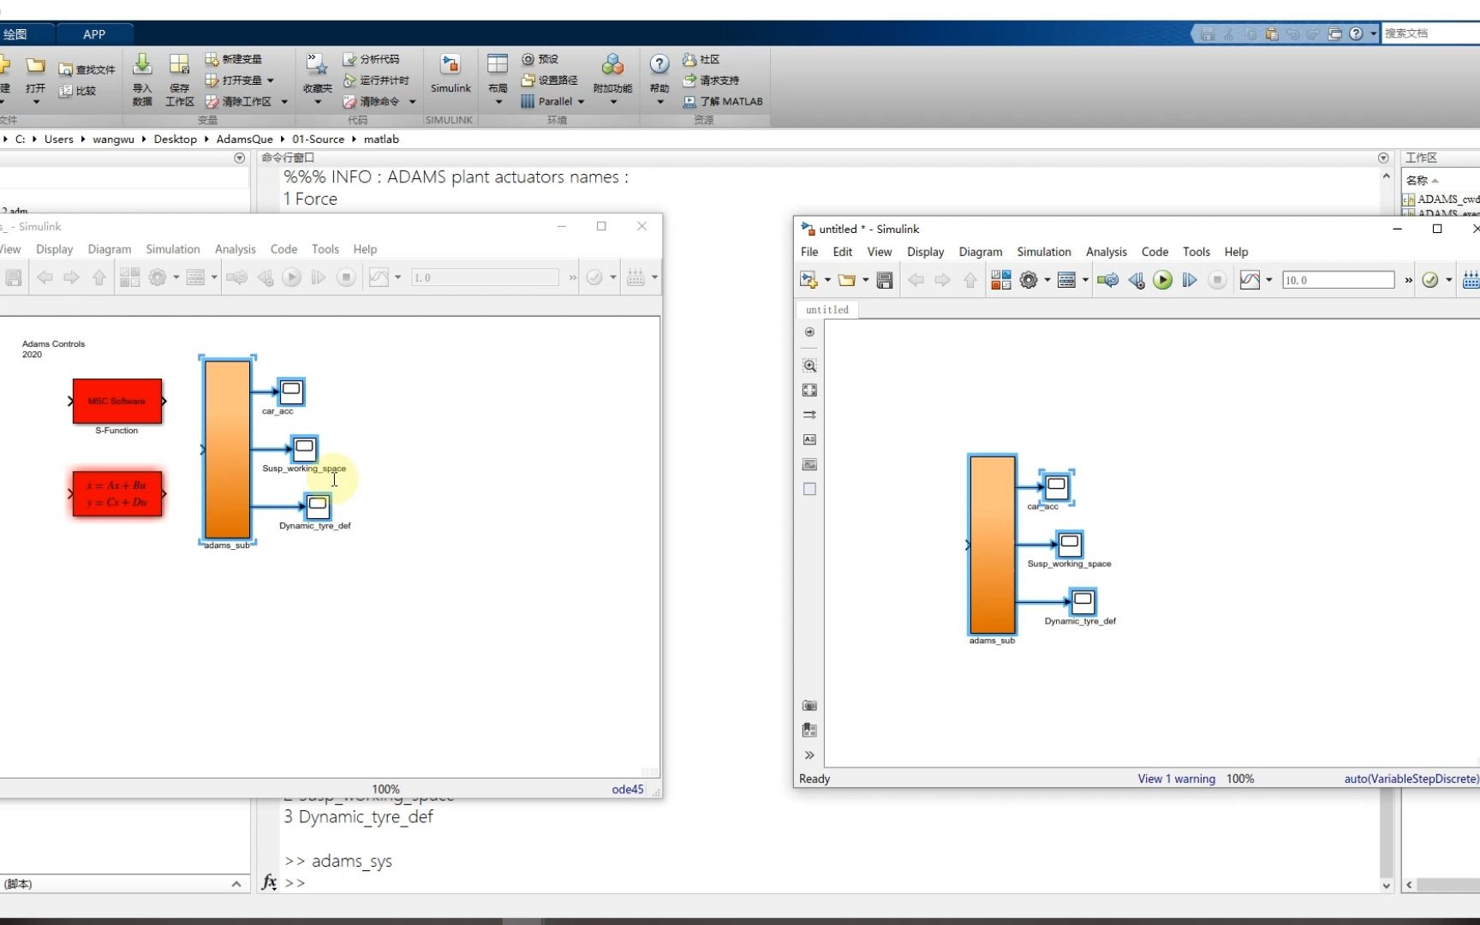Click ode45 solver link in background Simulink
Image resolution: width=1480 pixels, height=925 pixels.
628,790
